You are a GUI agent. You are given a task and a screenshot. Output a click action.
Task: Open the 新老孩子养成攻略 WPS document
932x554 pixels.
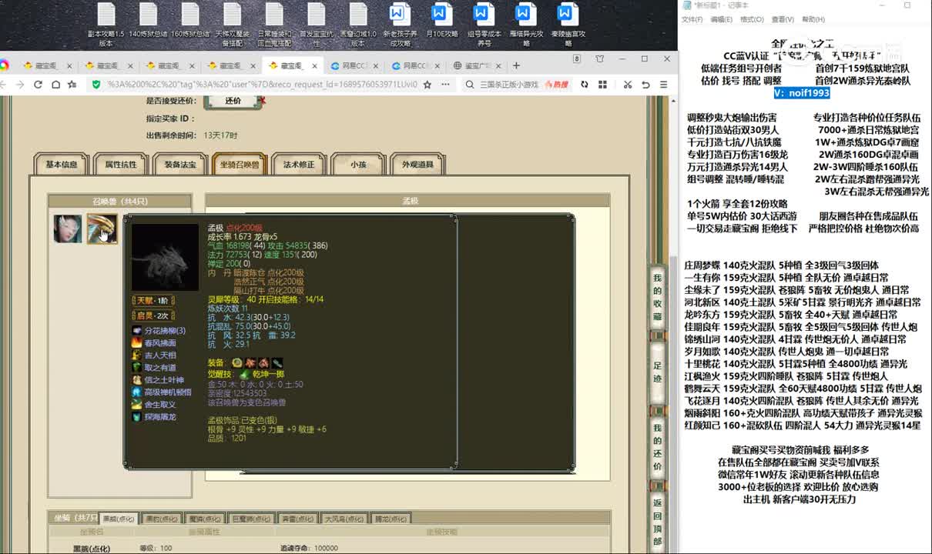tap(400, 24)
